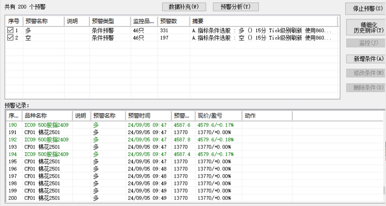Image resolution: width=386 pixels, height=206 pixels.
Task: Toggle checkbox for alert condition 2 空
Action: [x=10, y=38]
